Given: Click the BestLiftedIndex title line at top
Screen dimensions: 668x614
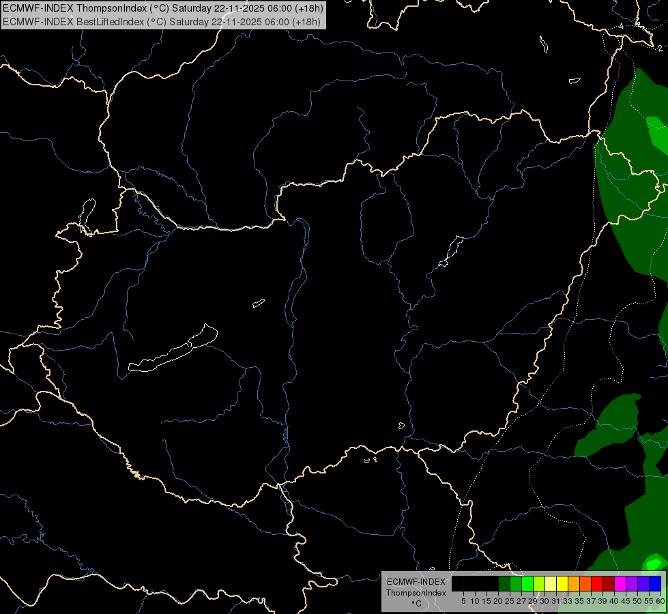Looking at the screenshot, I should 162,22.
